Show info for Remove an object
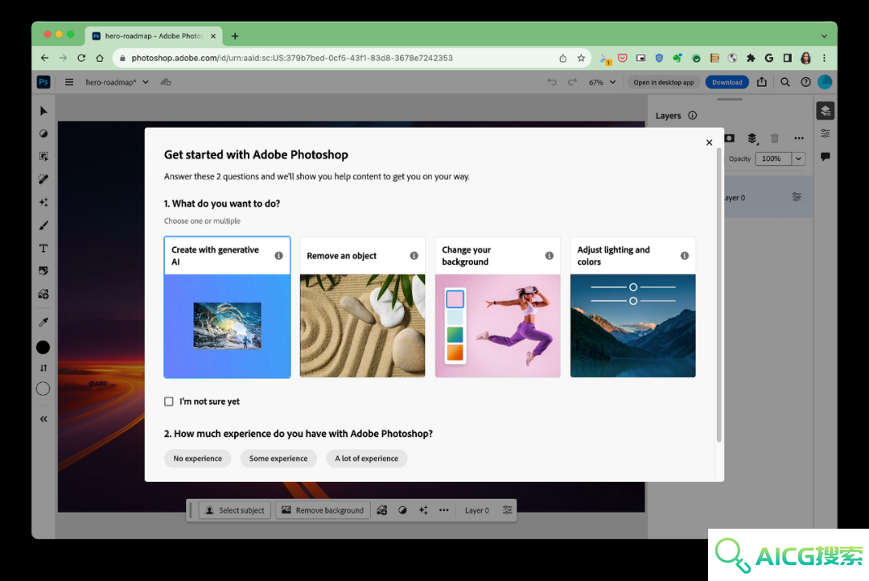The image size is (869, 581). point(414,256)
